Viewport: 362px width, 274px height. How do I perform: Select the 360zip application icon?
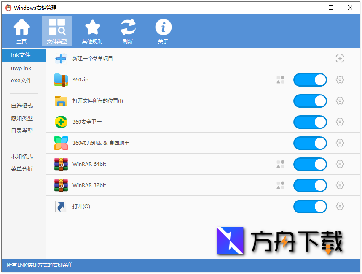click(61, 80)
